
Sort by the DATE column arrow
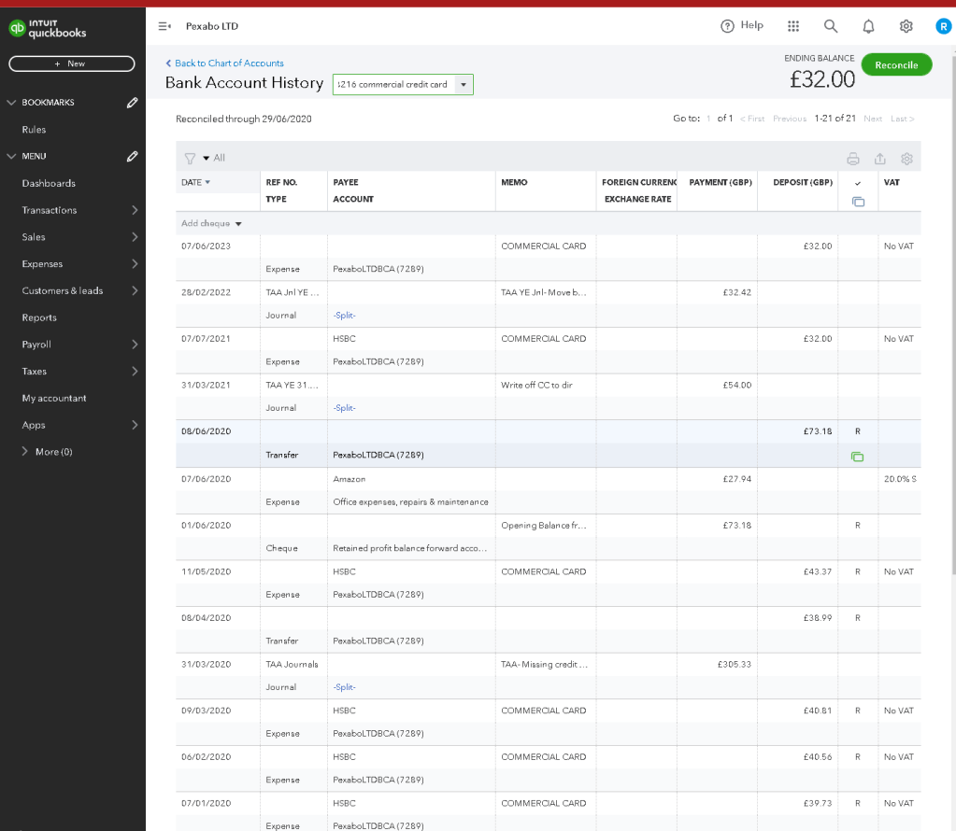(x=207, y=182)
